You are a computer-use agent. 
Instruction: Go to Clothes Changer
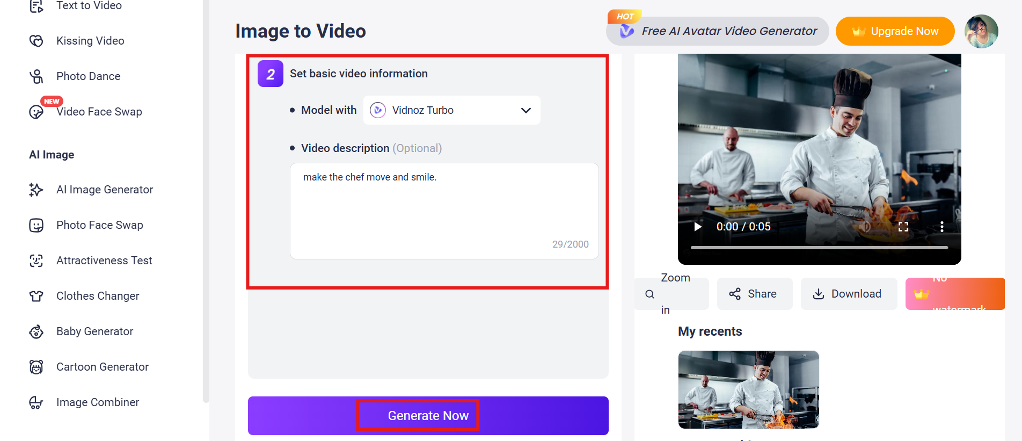point(98,296)
